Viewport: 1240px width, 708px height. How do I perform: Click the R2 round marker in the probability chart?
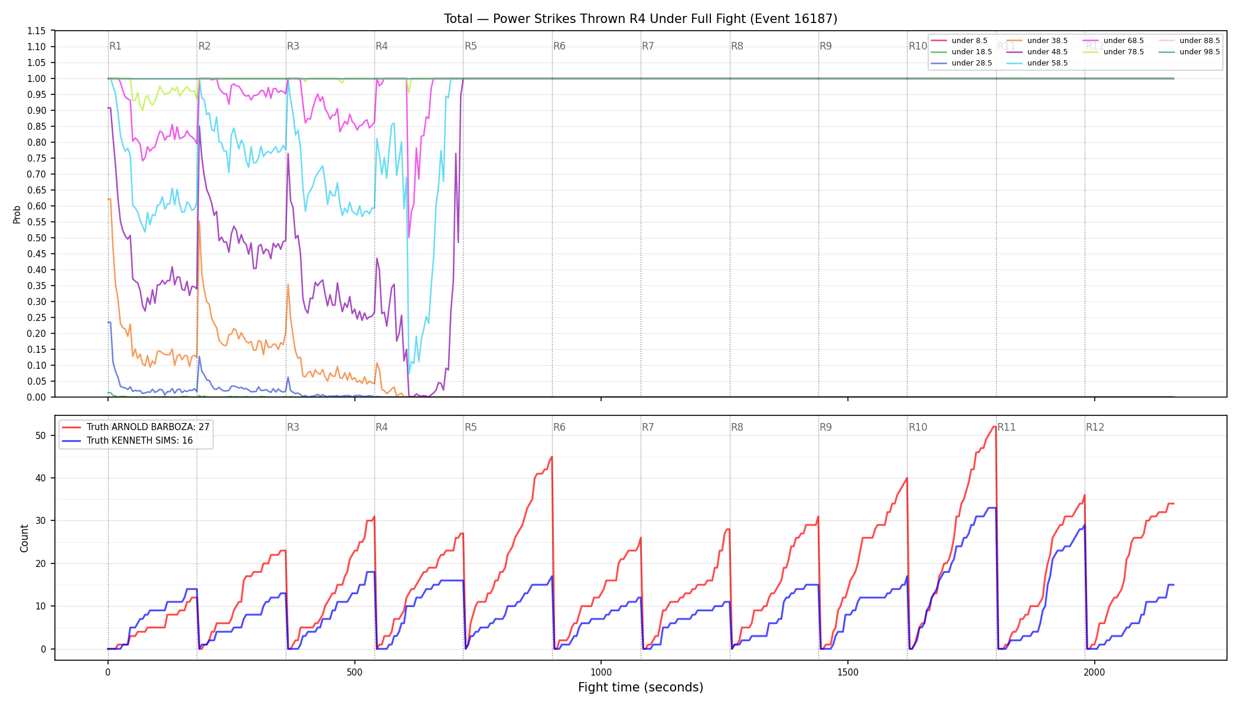pyautogui.click(x=204, y=46)
